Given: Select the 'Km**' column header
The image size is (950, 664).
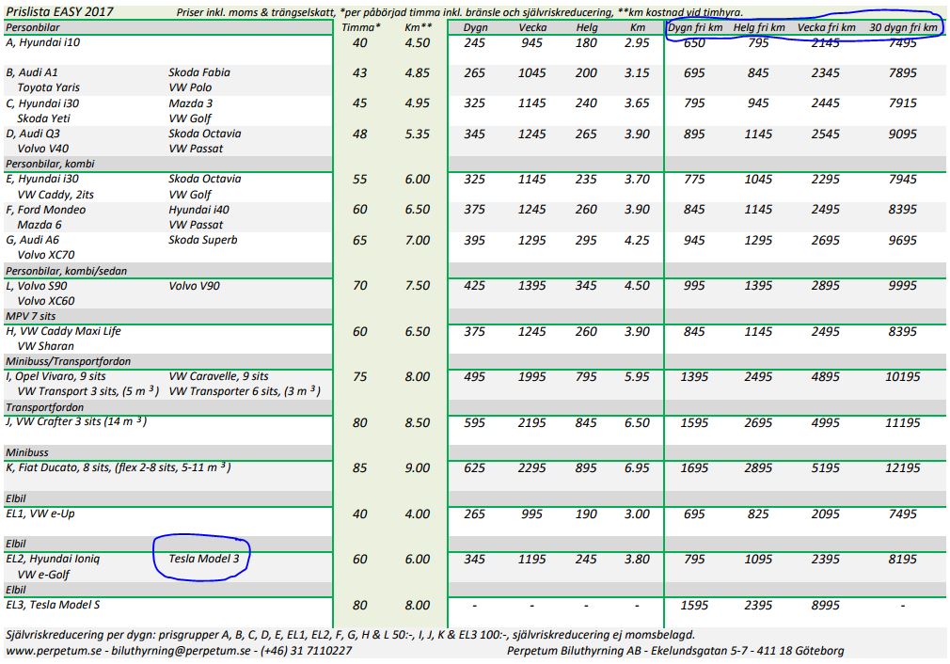Looking at the screenshot, I should pos(418,27).
